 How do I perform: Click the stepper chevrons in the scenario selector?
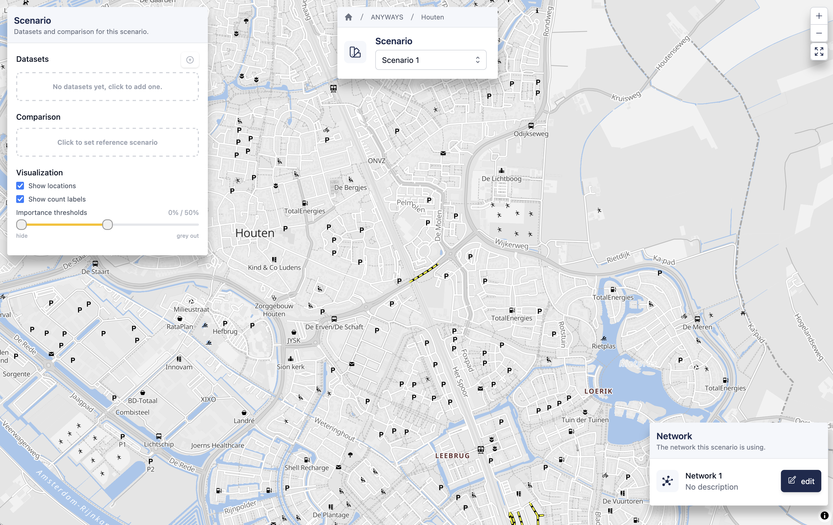[x=478, y=60]
